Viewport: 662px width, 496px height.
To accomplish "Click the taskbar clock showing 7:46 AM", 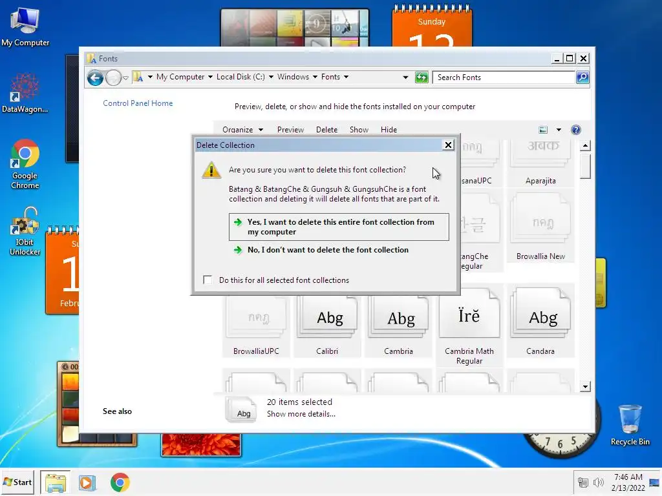I will point(628,482).
